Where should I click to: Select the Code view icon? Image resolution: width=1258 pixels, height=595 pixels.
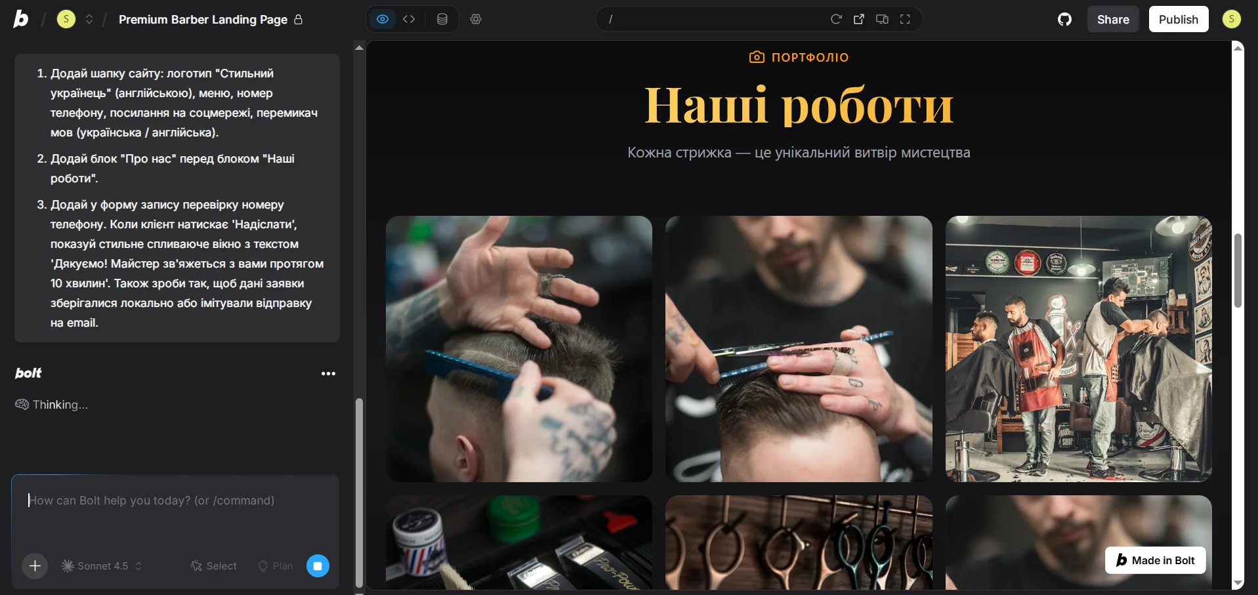[x=409, y=19]
